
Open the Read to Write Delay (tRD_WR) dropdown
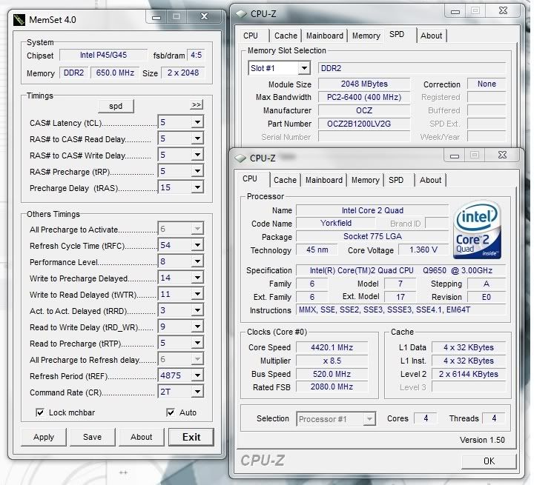tap(197, 327)
